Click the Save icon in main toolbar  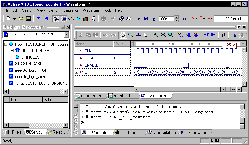click(x=28, y=19)
